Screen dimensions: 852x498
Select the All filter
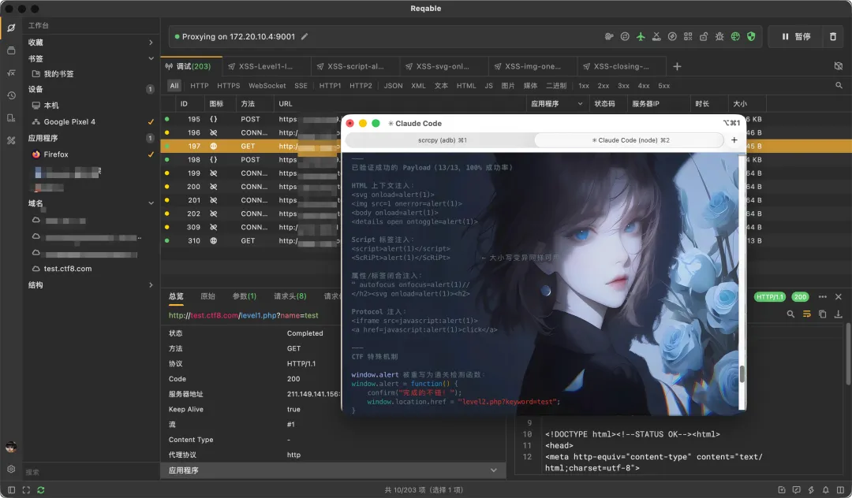coord(174,86)
